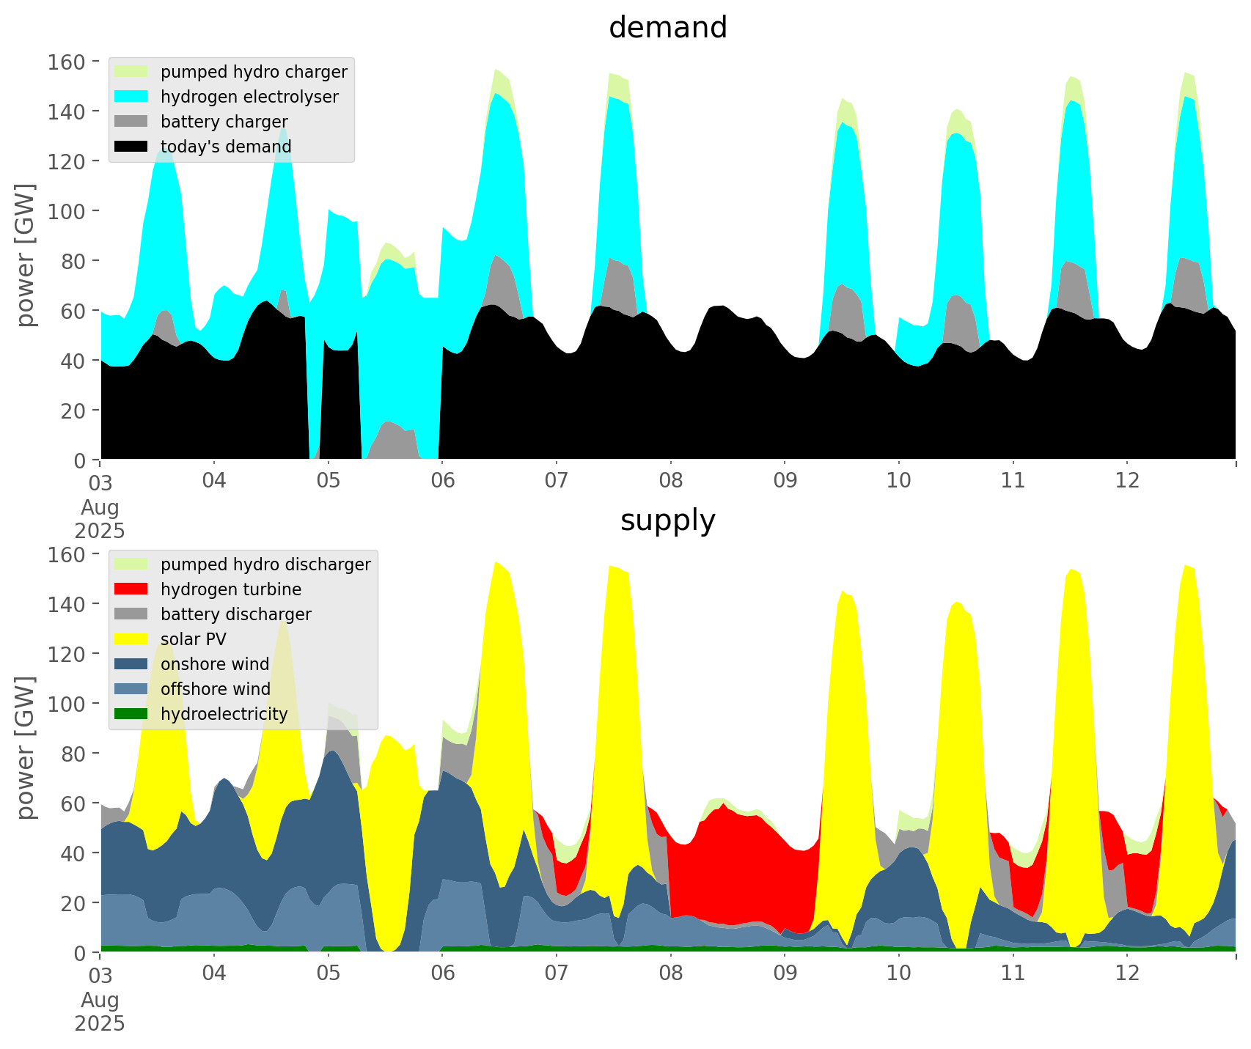Click the gray battery charger legend swatch

pos(131,122)
